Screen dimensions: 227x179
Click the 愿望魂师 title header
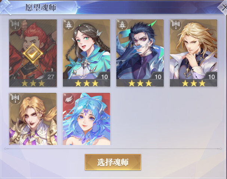tap(40, 7)
